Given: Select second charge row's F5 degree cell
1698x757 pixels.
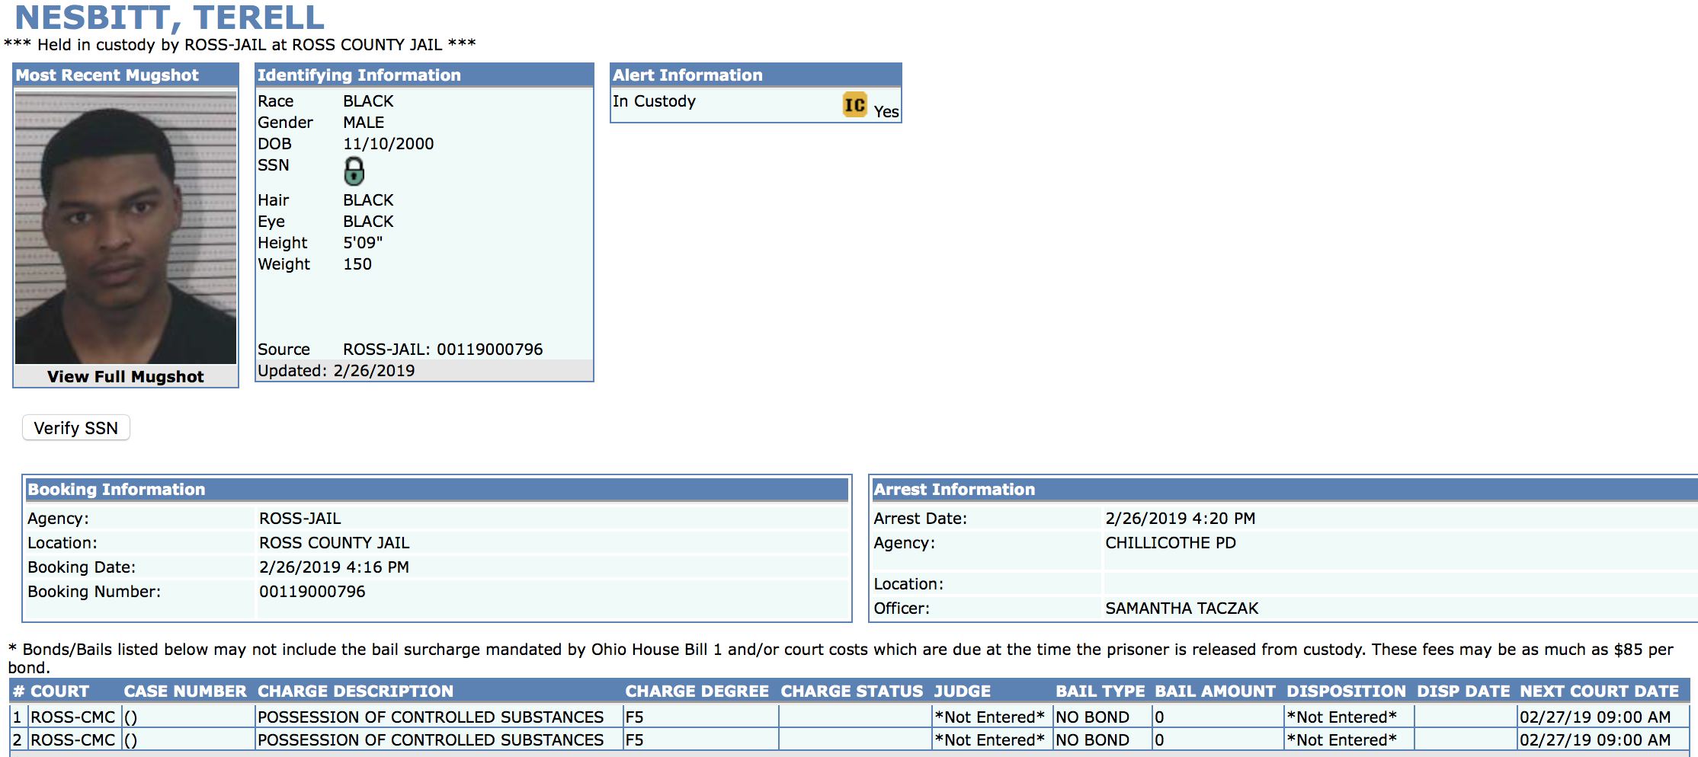Looking at the screenshot, I should point(634,740).
